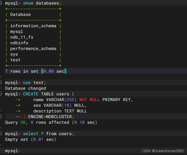Image resolution: width=187 pixels, height=155 pixels.
Task: Click the '*' in select statement
Action: click(x=42, y=133)
